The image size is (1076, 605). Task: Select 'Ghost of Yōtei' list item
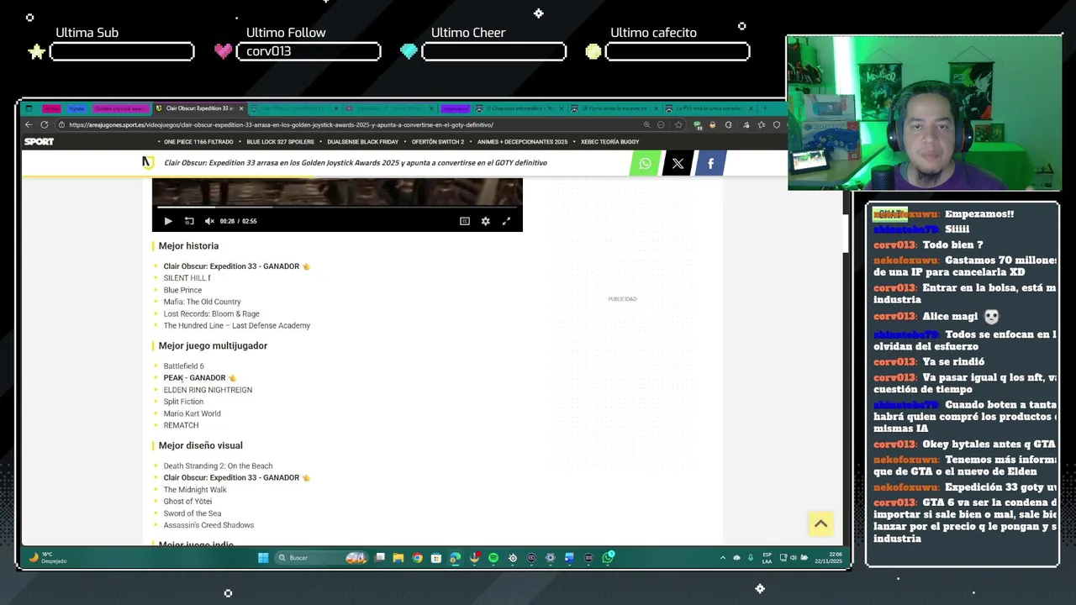tap(187, 502)
